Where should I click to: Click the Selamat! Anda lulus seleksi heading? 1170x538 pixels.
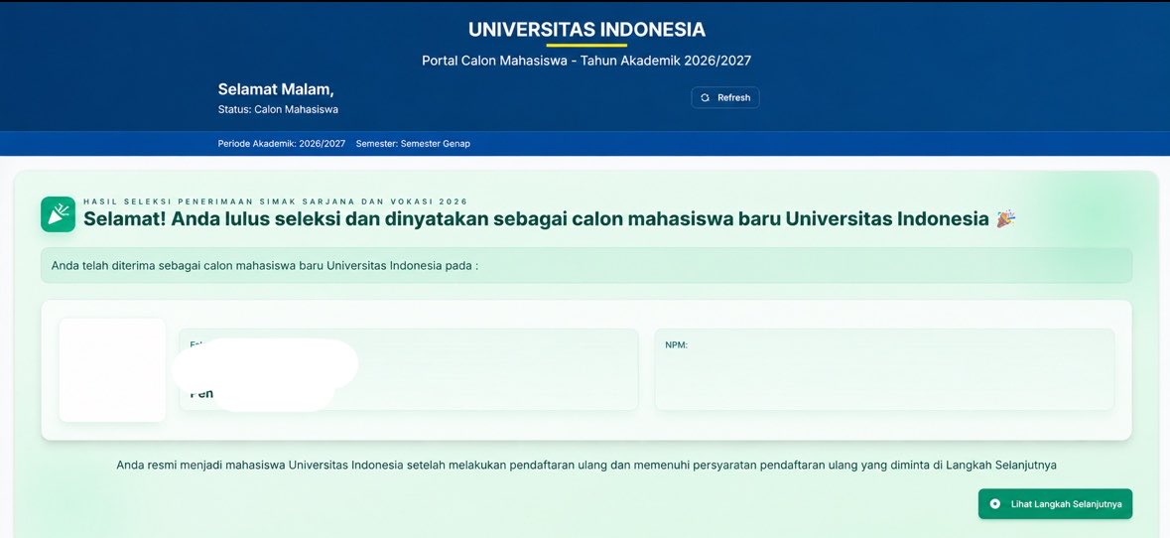(536, 218)
